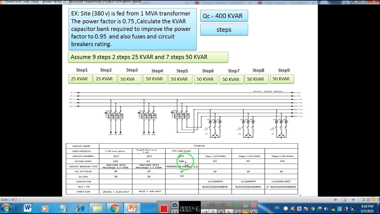
Task: Click the (4x35) + 1x16 mm² cable cell
Action: [x=116, y=192]
